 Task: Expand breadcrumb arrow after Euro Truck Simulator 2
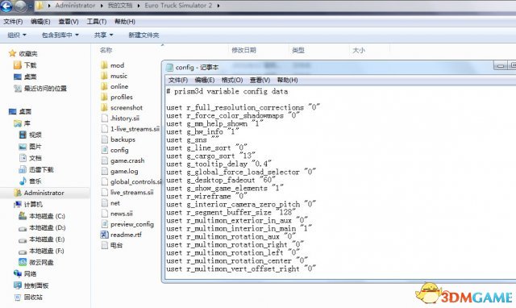click(218, 6)
